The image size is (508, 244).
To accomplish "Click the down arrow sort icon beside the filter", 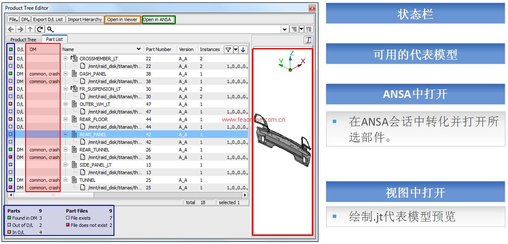I will (x=243, y=50).
